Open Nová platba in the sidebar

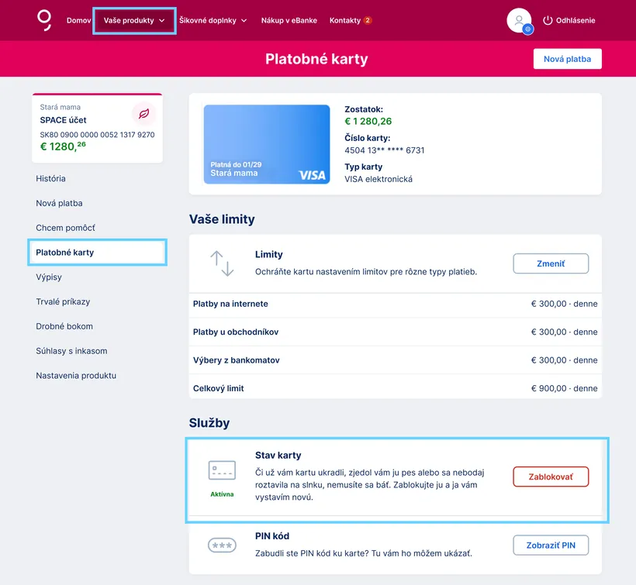coord(59,203)
